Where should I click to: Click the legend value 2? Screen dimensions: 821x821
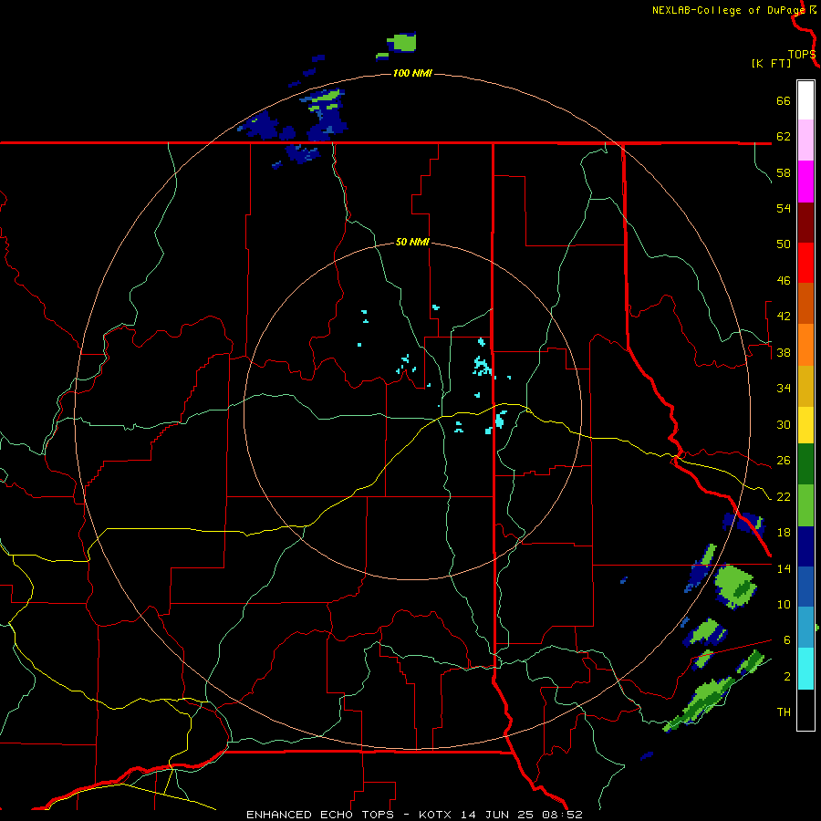pos(787,676)
